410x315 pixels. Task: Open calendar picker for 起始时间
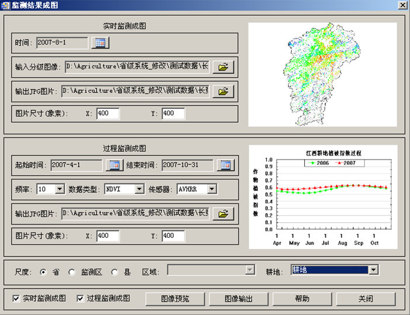(114, 165)
